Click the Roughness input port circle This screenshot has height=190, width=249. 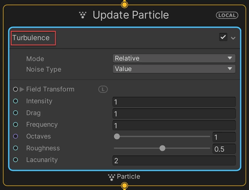[15, 148]
